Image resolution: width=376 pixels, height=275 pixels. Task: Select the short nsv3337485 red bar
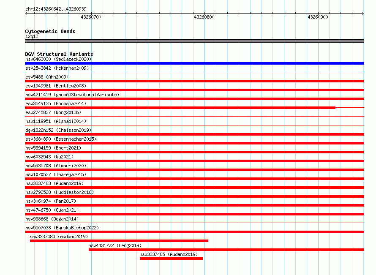(171, 259)
